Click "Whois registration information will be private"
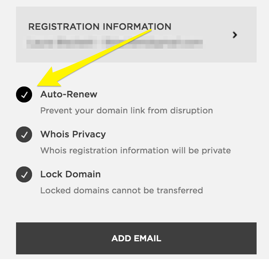The height and width of the screenshot is (274, 269). pyautogui.click(x=136, y=150)
